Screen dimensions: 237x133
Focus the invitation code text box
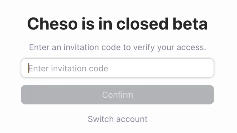[x=117, y=68]
